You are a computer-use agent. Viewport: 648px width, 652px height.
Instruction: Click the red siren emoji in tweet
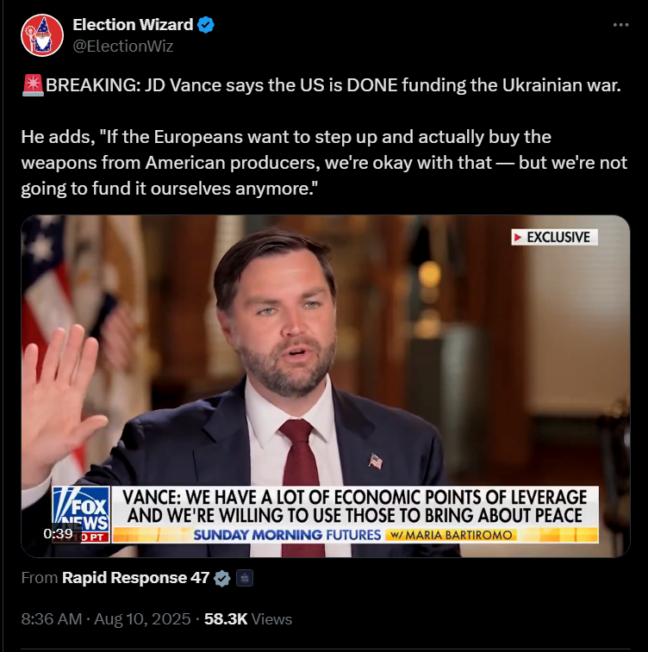(x=33, y=85)
